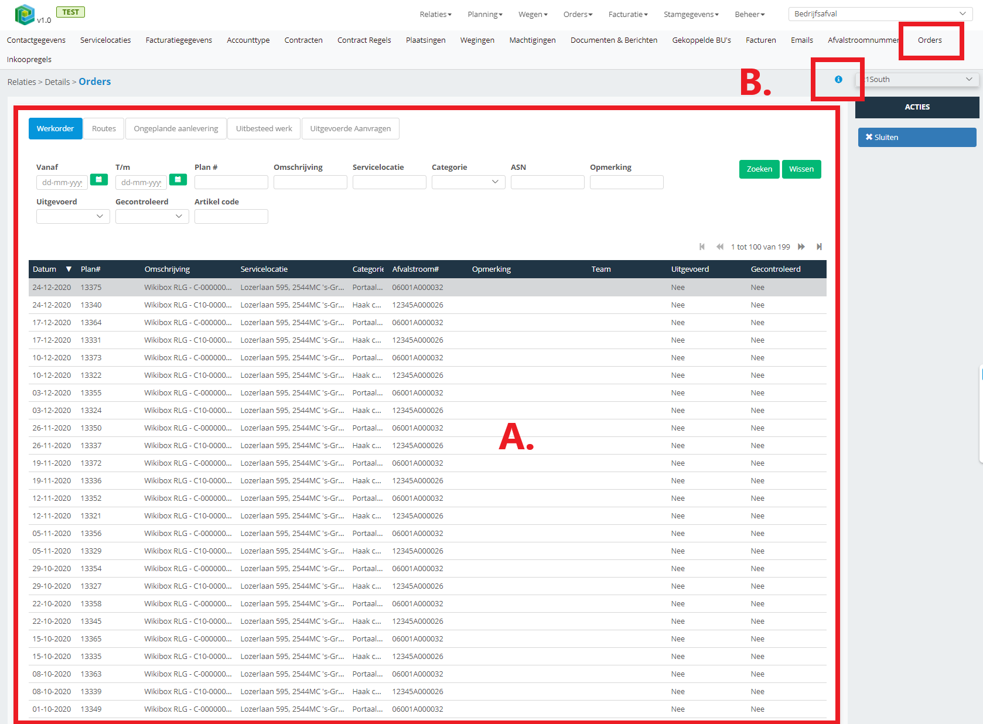Select the row with Plan# 13349

point(428,709)
